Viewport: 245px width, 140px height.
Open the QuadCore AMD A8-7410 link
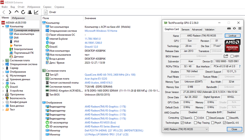click(x=110, y=75)
